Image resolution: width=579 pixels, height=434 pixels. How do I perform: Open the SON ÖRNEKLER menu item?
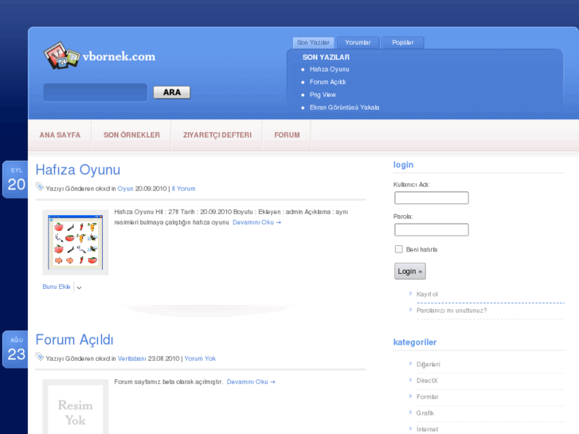(x=132, y=135)
